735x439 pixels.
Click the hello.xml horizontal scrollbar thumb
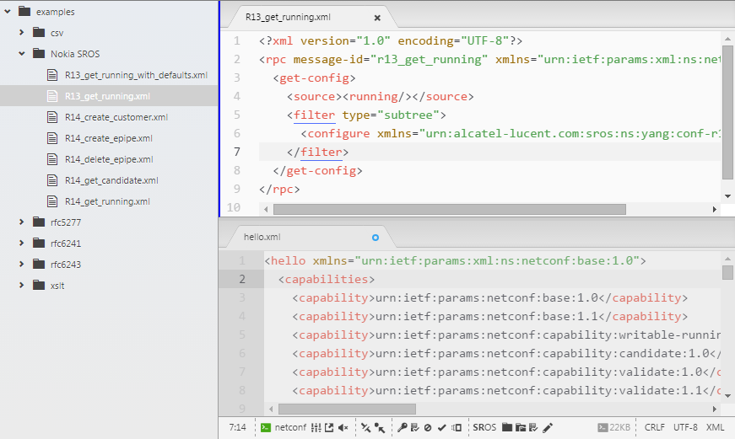click(x=347, y=409)
